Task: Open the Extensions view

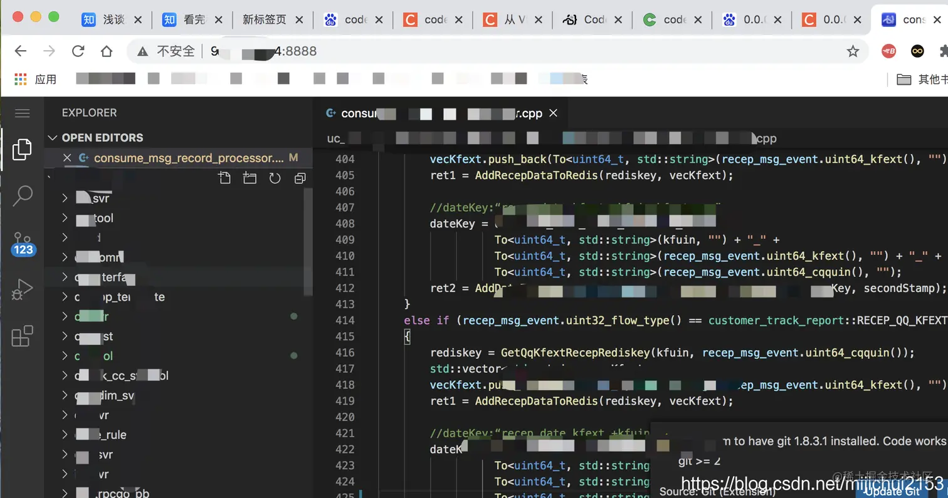Action: (x=22, y=336)
